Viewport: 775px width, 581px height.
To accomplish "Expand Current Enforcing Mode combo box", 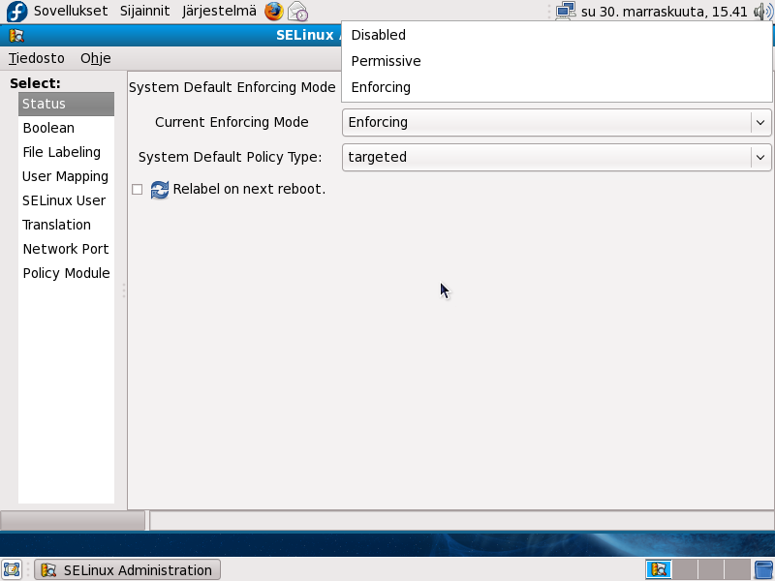I will tap(556, 122).
